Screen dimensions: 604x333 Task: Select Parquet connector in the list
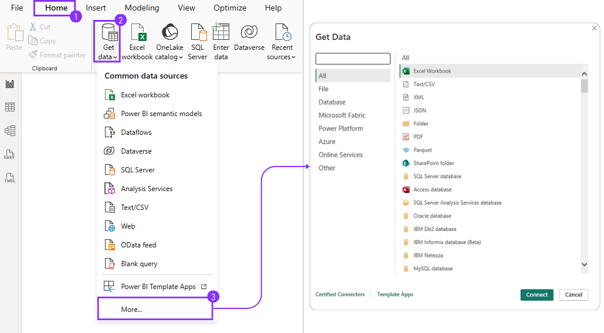(x=490, y=149)
